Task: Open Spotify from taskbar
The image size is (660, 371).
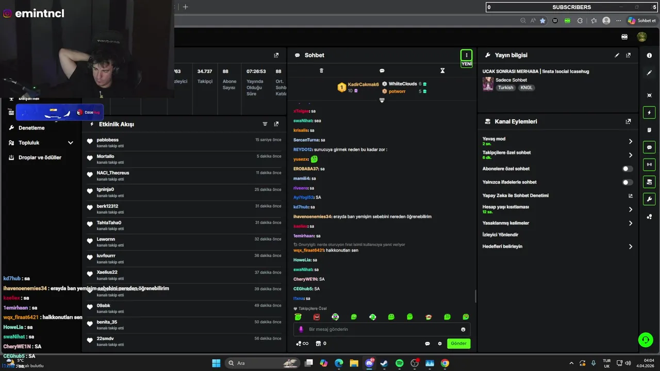Action: (399, 363)
